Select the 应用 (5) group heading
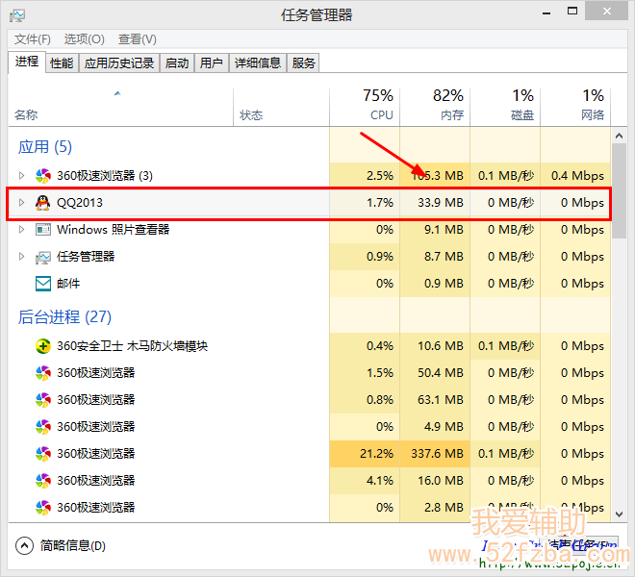The width and height of the screenshot is (635, 577). click(45, 147)
